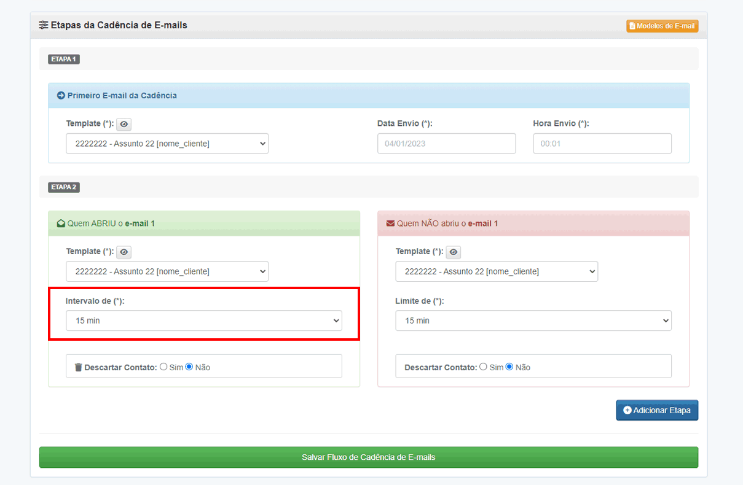Image resolution: width=743 pixels, height=485 pixels.
Task: Click the sliders icon beside Etapas da Cadência
Action: 43,25
